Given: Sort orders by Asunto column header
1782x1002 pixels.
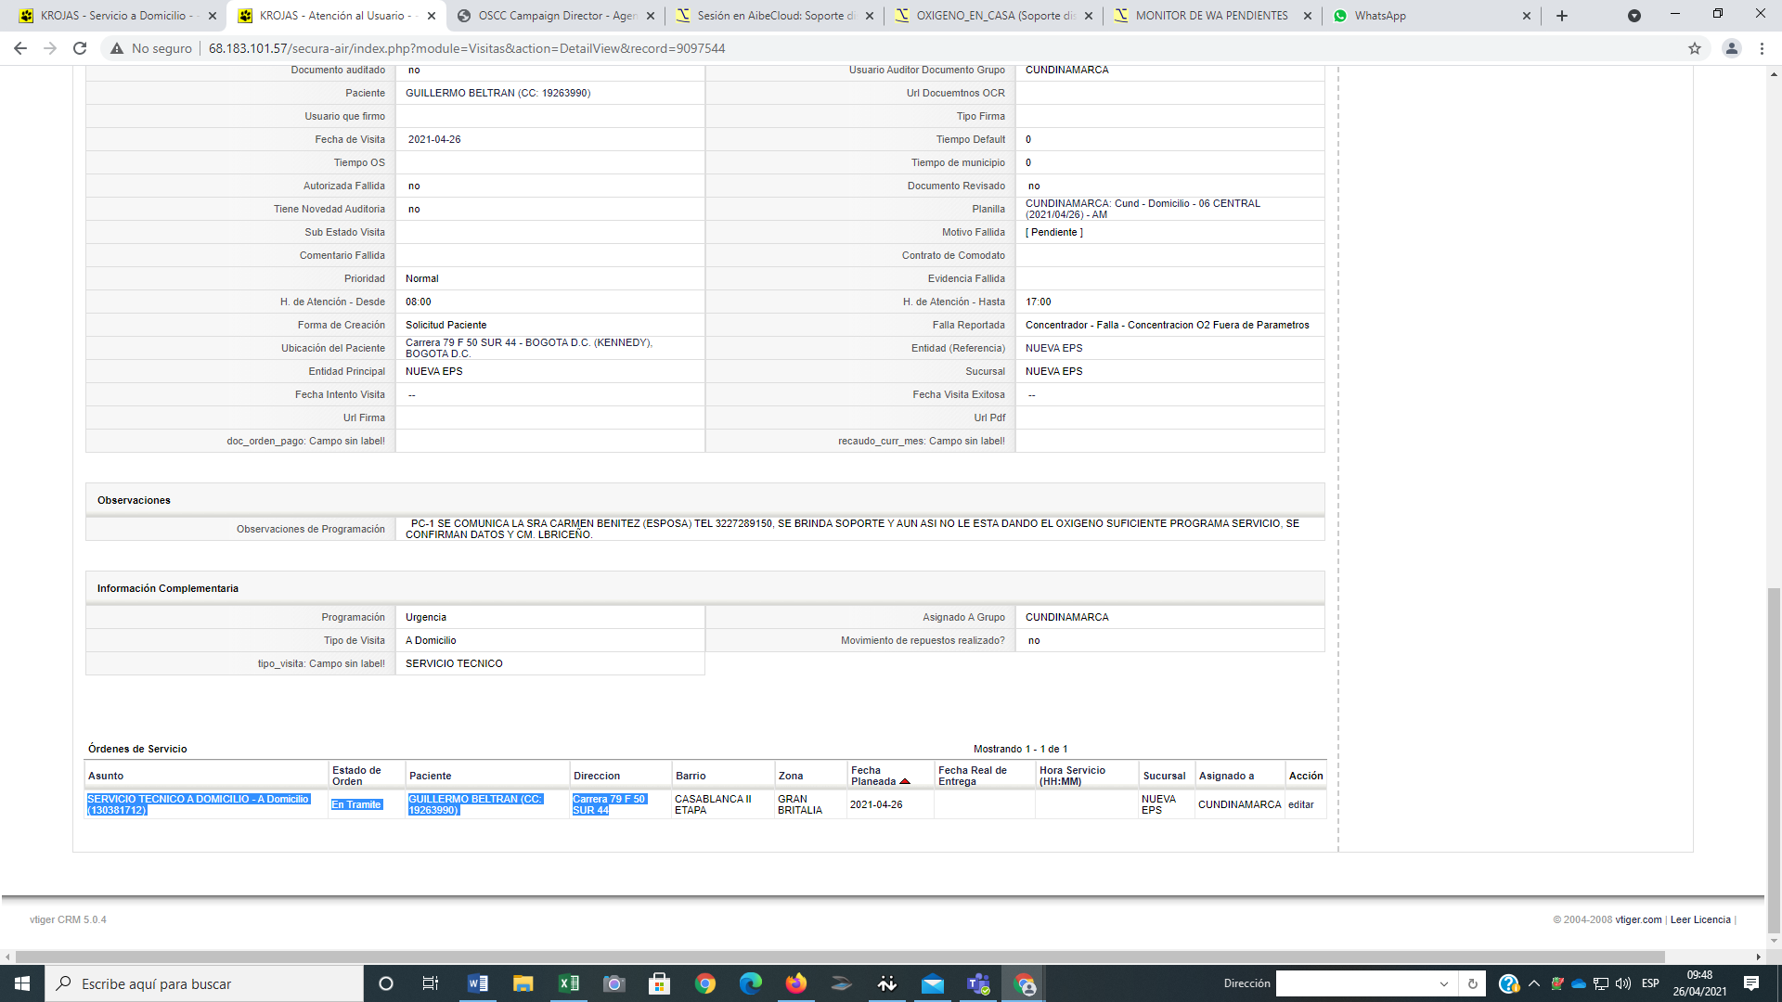Looking at the screenshot, I should click(106, 776).
